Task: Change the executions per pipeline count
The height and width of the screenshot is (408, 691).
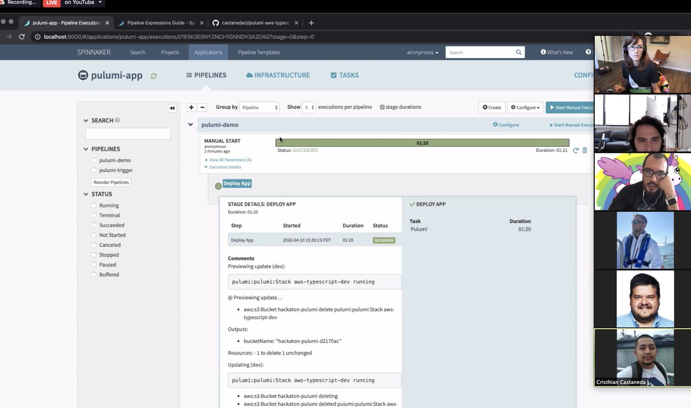Action: (309, 108)
